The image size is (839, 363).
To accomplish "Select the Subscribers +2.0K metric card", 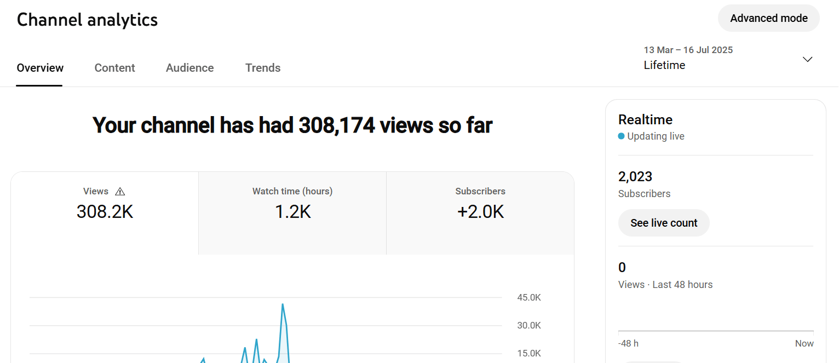I will point(480,213).
